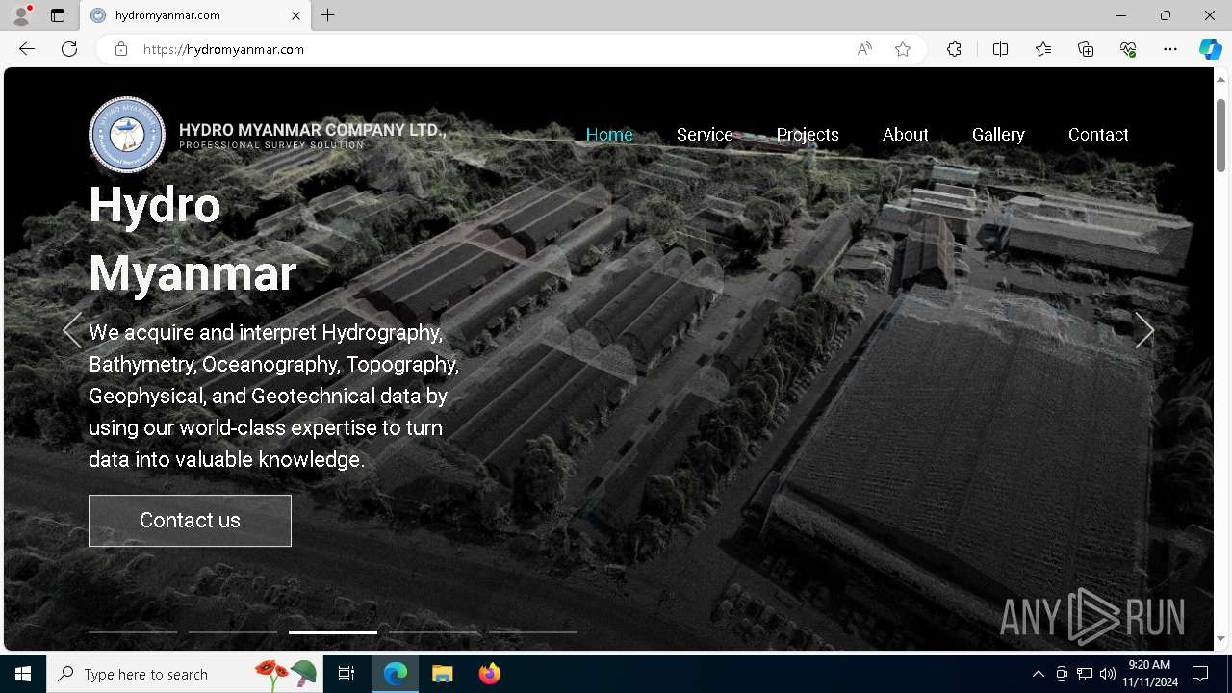The width and height of the screenshot is (1232, 693).
Task: Click the taskbar search box
Action: (x=183, y=674)
